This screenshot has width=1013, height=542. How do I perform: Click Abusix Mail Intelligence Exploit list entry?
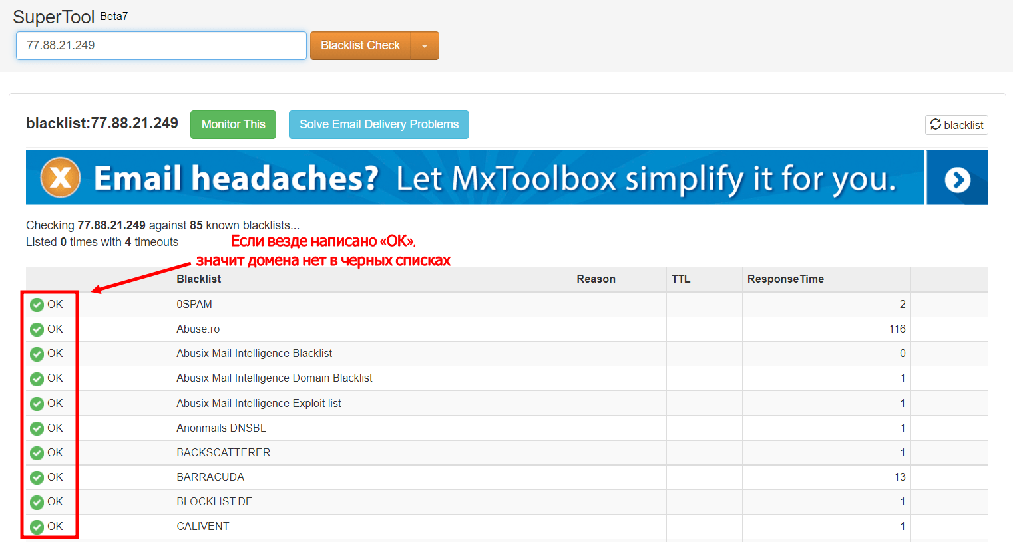coord(259,404)
